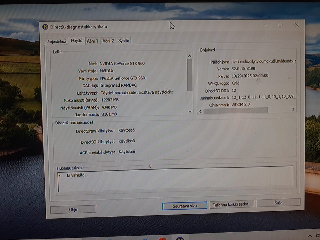
Task: Select the Ei virheitä note text
Action: click(76, 175)
